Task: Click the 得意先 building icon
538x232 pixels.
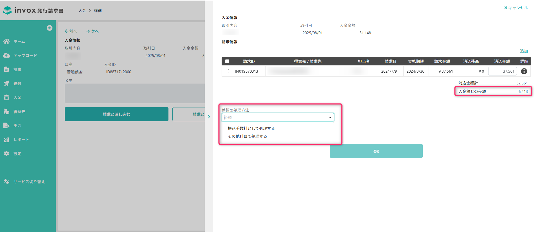Action: (6, 111)
